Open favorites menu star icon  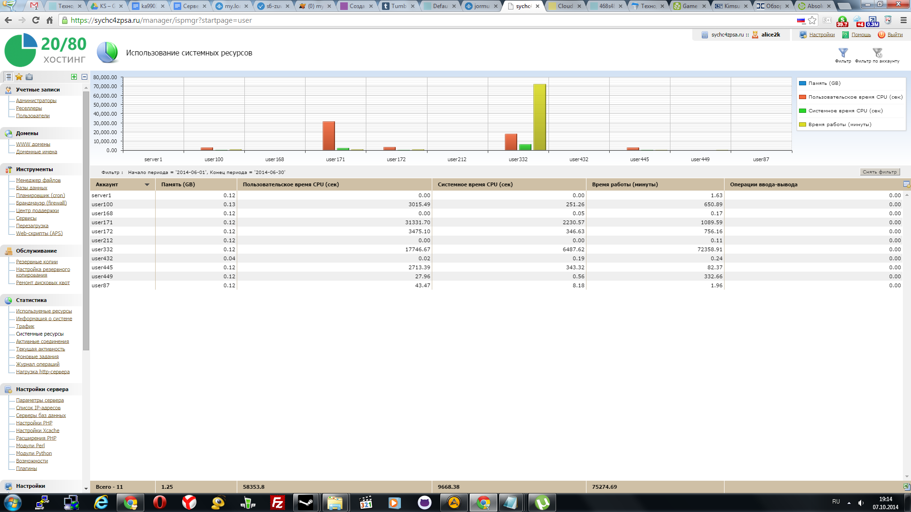point(19,77)
